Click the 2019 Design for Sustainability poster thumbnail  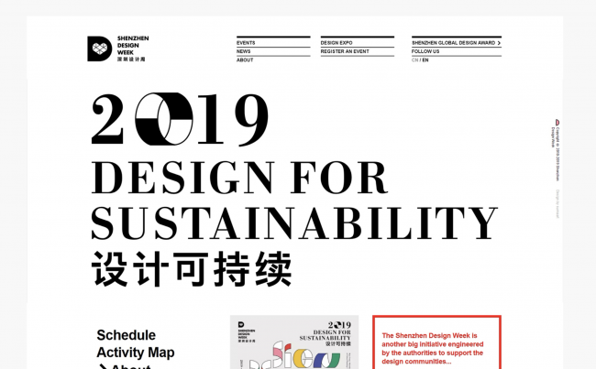tap(294, 342)
